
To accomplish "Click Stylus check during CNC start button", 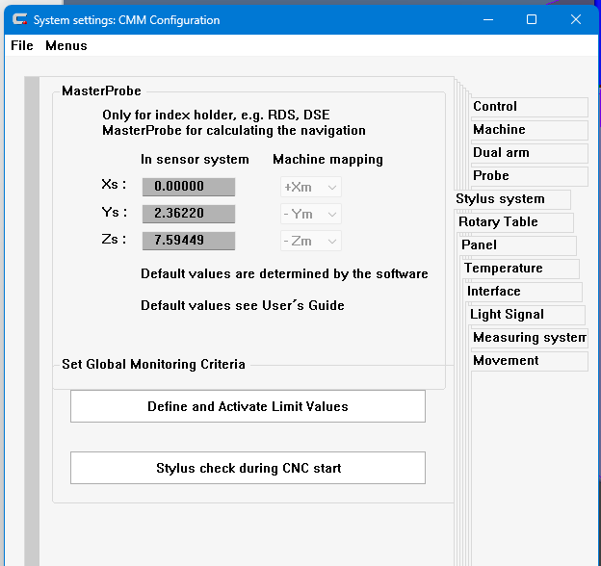I will (x=248, y=468).
